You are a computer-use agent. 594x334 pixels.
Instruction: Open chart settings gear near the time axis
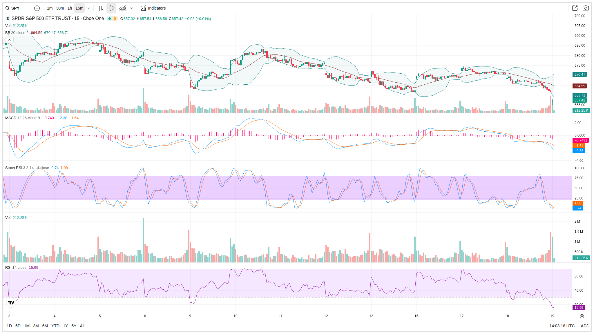582,316
